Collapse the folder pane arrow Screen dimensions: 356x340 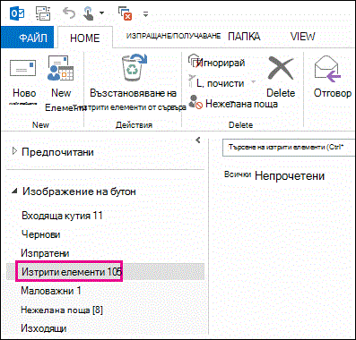pyautogui.click(x=197, y=140)
